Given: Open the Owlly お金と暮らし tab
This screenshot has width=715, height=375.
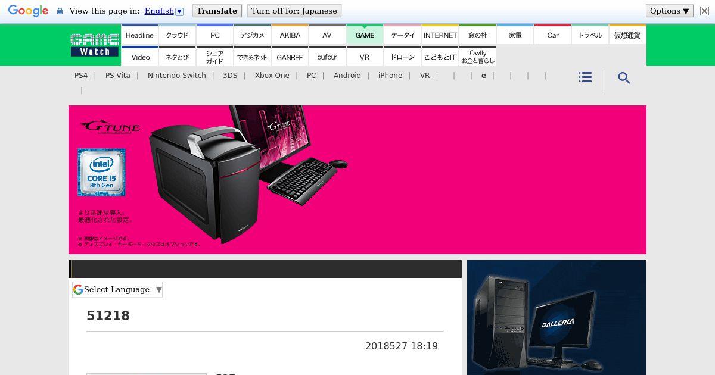Looking at the screenshot, I should pos(477,57).
